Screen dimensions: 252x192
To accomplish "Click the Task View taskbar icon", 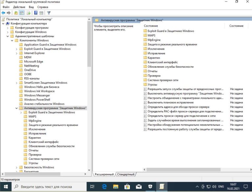I will 92,186.
